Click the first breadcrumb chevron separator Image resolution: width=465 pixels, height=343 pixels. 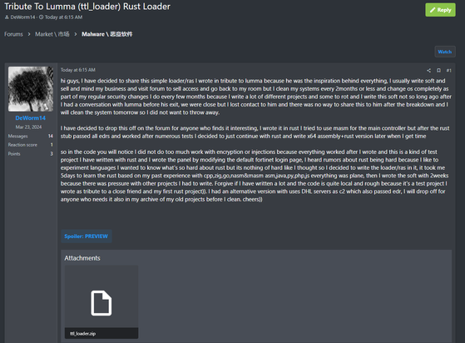(x=29, y=34)
